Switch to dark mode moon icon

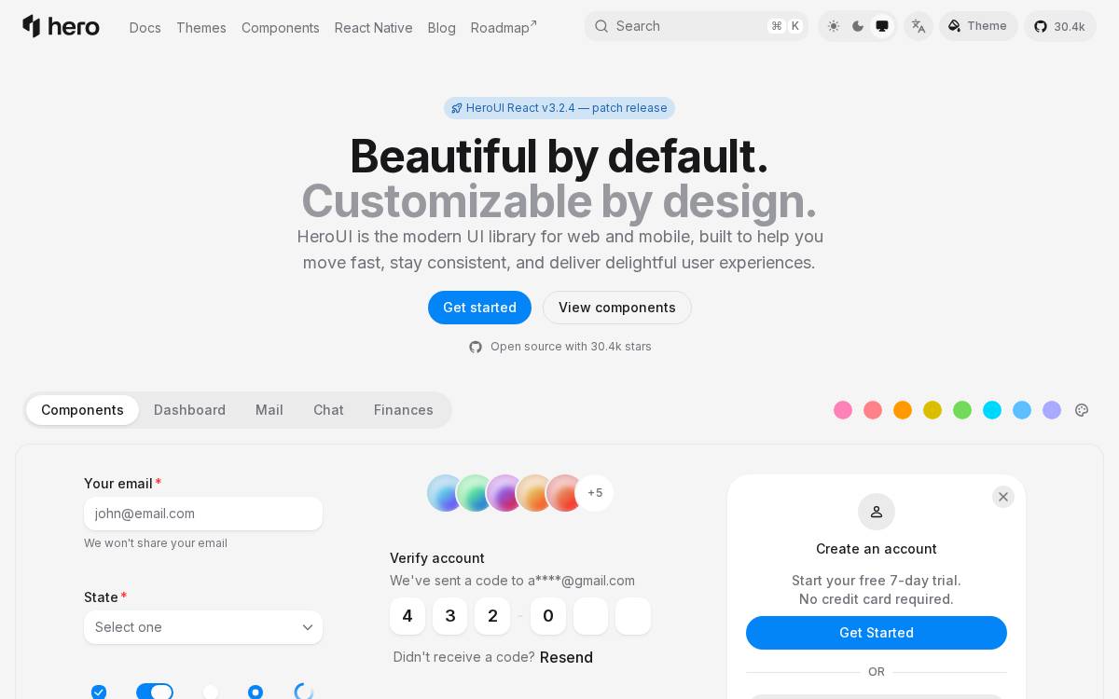(858, 26)
